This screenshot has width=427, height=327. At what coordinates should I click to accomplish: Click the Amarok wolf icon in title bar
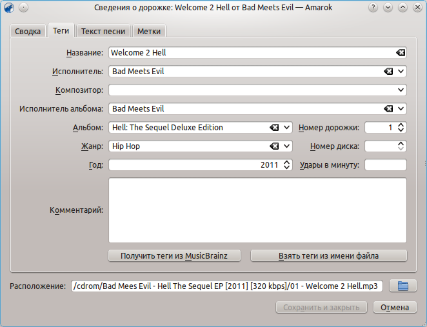pyautogui.click(x=9, y=8)
